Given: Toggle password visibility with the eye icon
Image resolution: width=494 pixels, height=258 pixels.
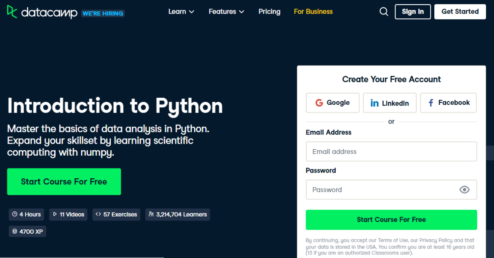Looking at the screenshot, I should (464, 190).
